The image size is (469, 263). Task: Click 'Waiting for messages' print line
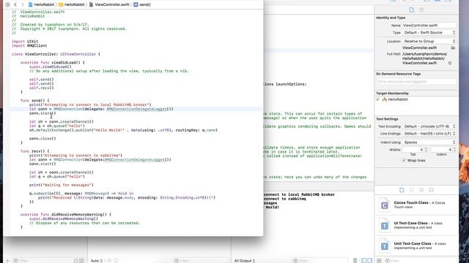point(62,185)
